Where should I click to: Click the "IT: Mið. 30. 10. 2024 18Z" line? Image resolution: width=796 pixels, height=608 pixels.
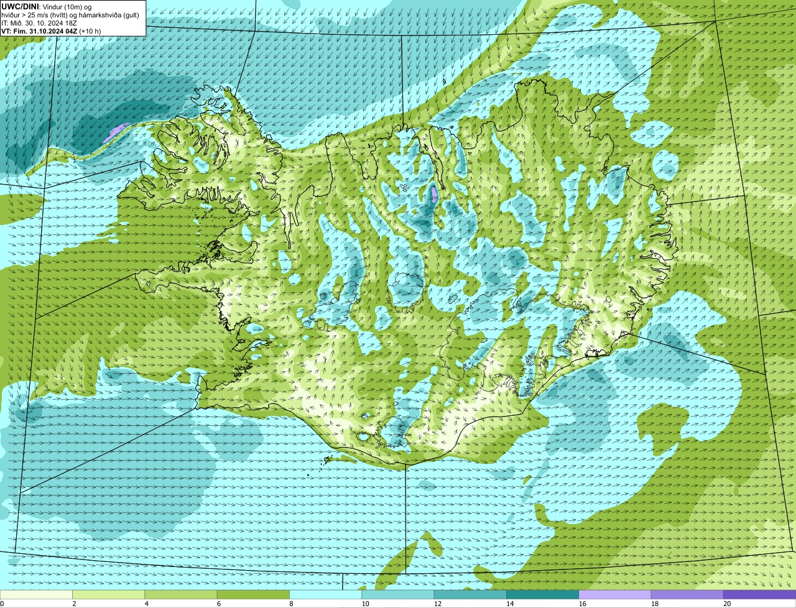click(x=39, y=22)
